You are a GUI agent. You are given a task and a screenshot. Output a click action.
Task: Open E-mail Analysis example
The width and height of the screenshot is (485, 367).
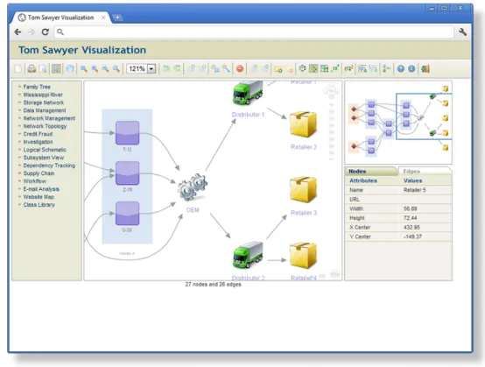pos(41,189)
